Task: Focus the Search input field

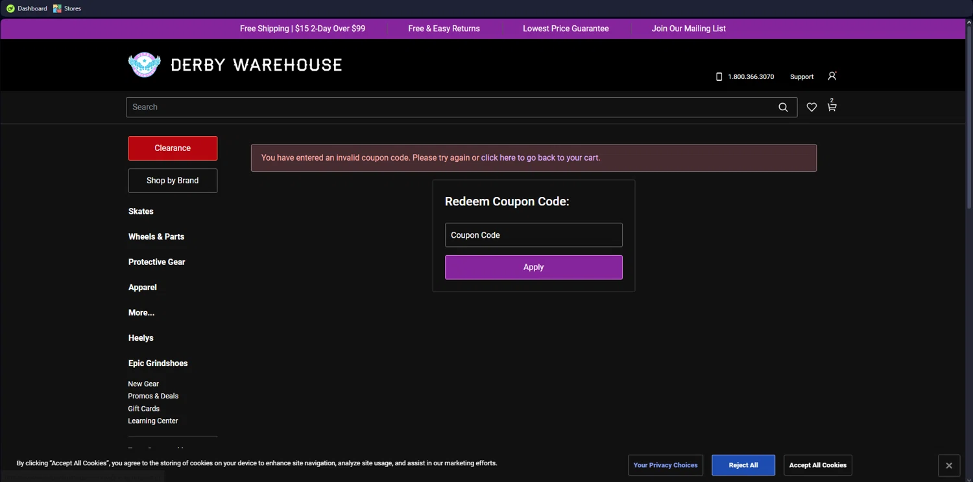Action: (x=451, y=108)
